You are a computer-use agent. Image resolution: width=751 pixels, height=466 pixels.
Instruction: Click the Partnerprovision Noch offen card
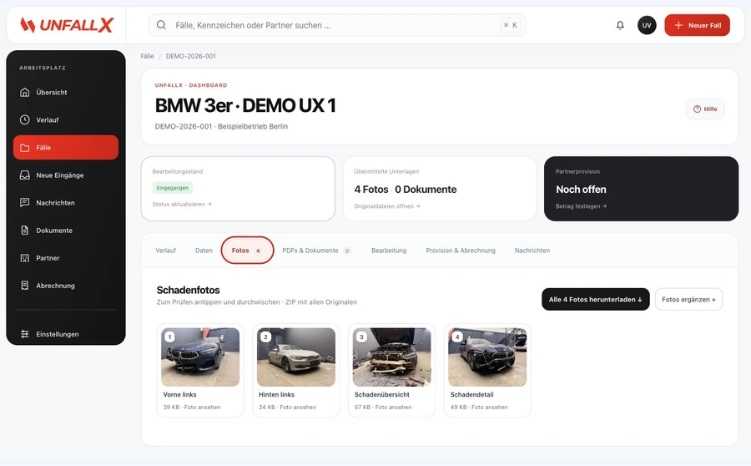(642, 189)
